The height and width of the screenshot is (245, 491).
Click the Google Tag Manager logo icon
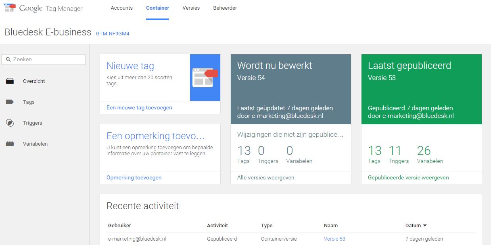click(x=10, y=7)
